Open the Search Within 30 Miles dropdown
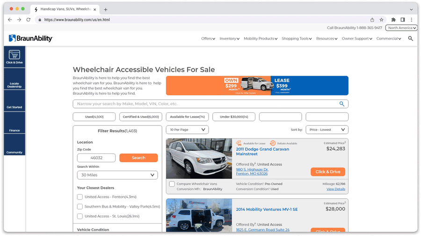 [117, 175]
